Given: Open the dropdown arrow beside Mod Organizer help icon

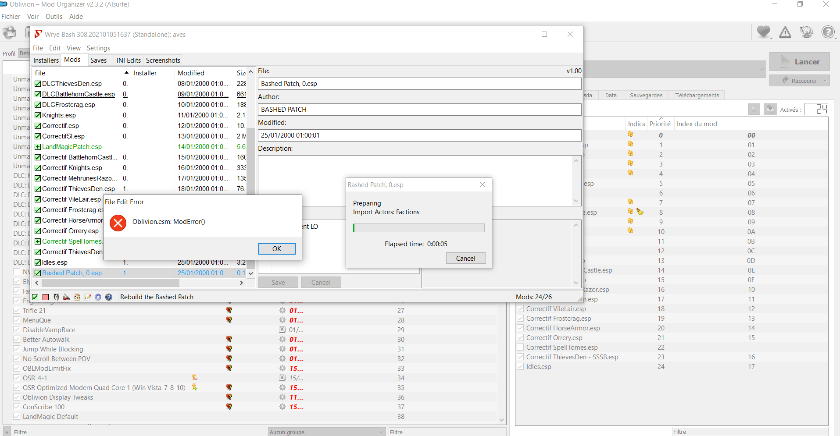Looking at the screenshot, I should pos(835,39).
